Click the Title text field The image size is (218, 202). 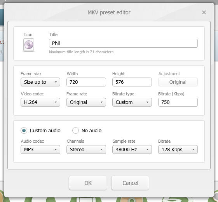click(x=123, y=43)
